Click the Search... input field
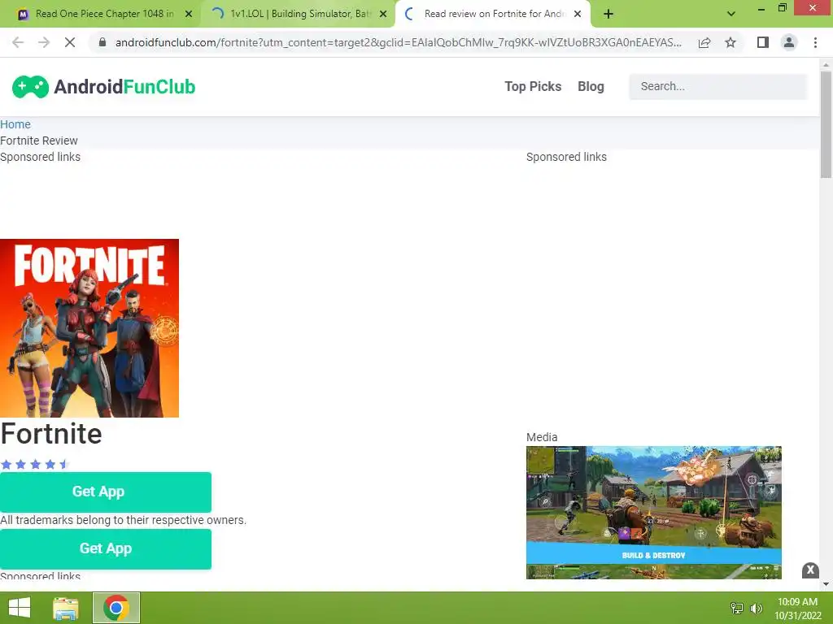Image resolution: width=833 pixels, height=624 pixels. tap(717, 86)
